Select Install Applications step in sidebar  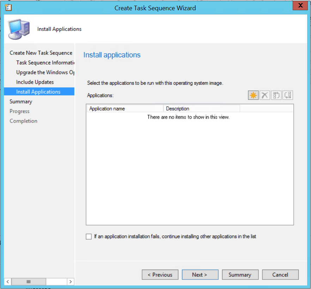tap(39, 92)
